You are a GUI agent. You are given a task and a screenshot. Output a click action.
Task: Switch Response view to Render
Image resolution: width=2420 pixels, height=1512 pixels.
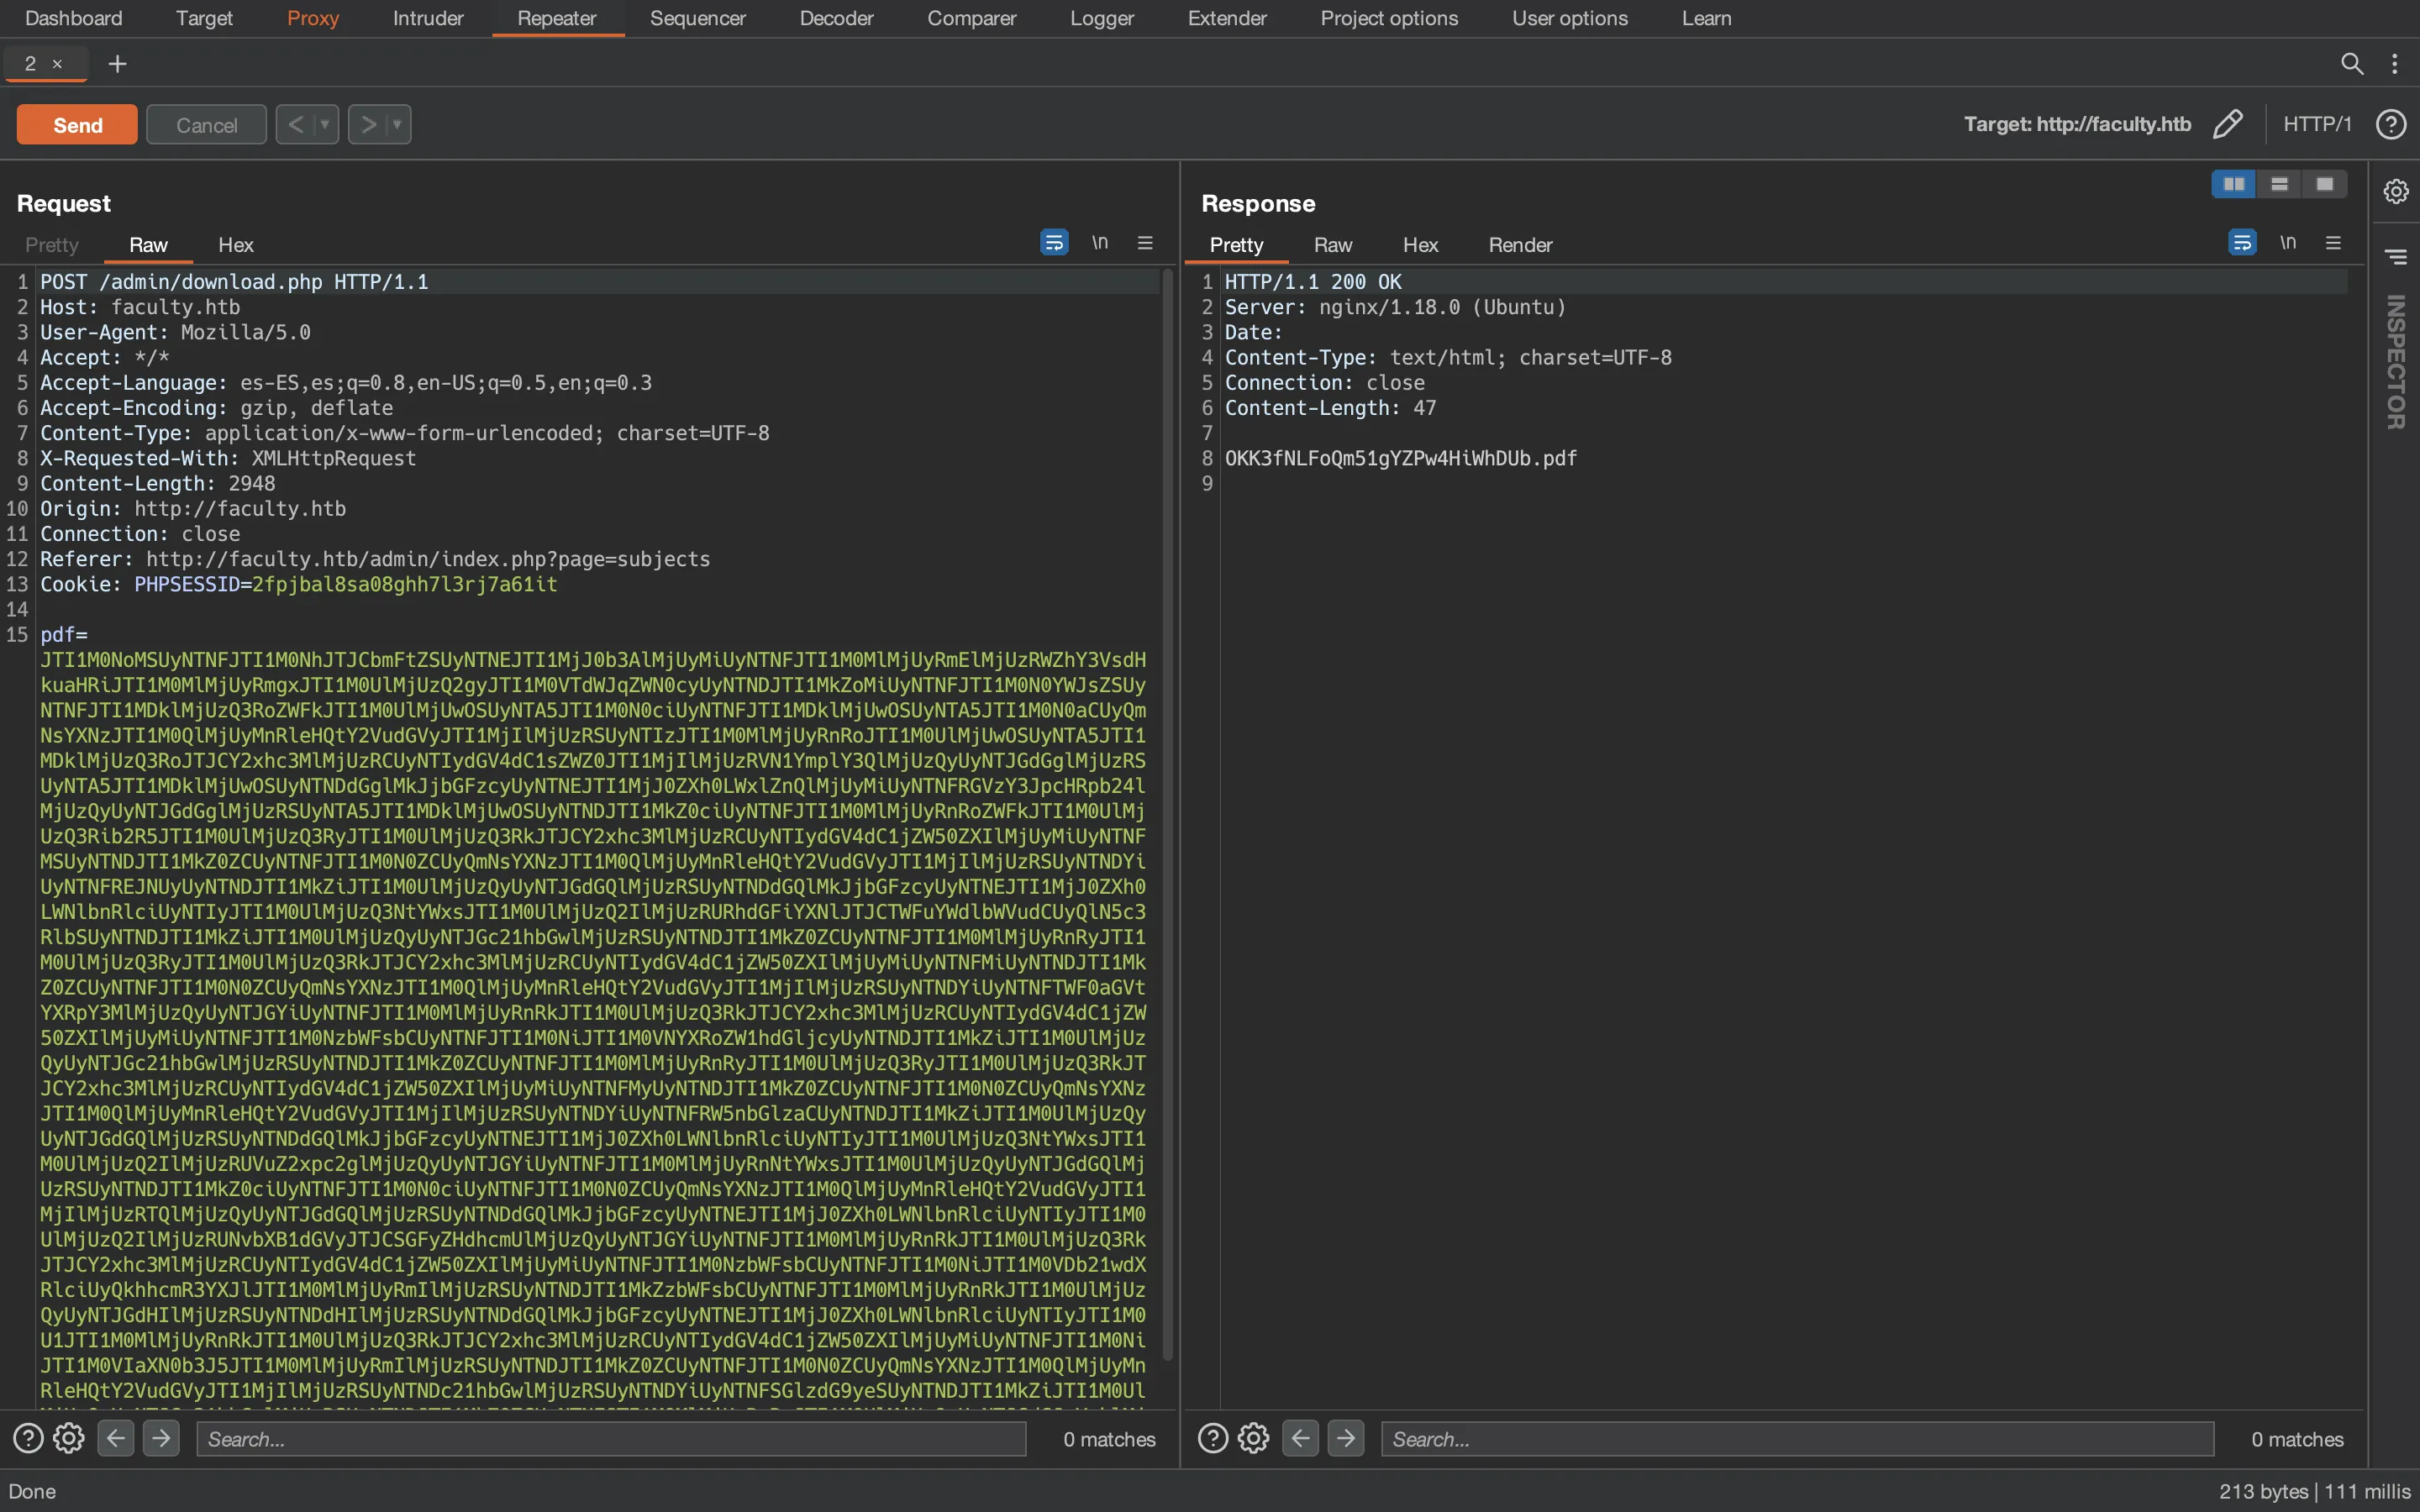tap(1520, 245)
